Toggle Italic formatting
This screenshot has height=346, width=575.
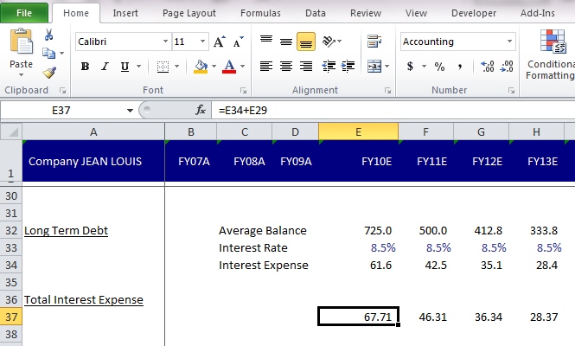[x=105, y=67]
